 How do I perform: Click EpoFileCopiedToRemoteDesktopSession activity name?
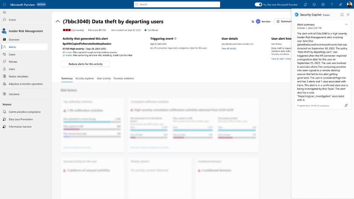(87, 44)
